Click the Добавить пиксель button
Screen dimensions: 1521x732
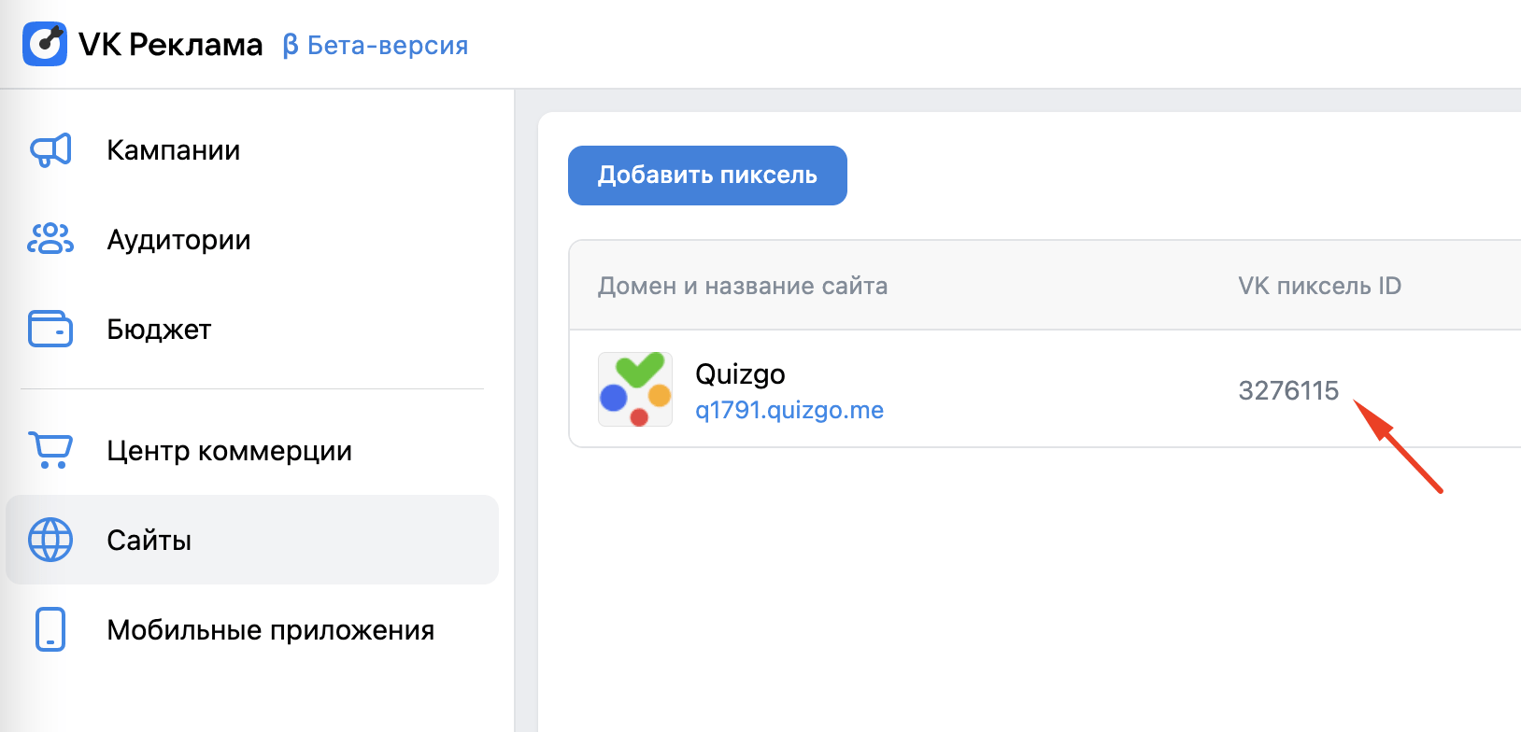point(707,176)
